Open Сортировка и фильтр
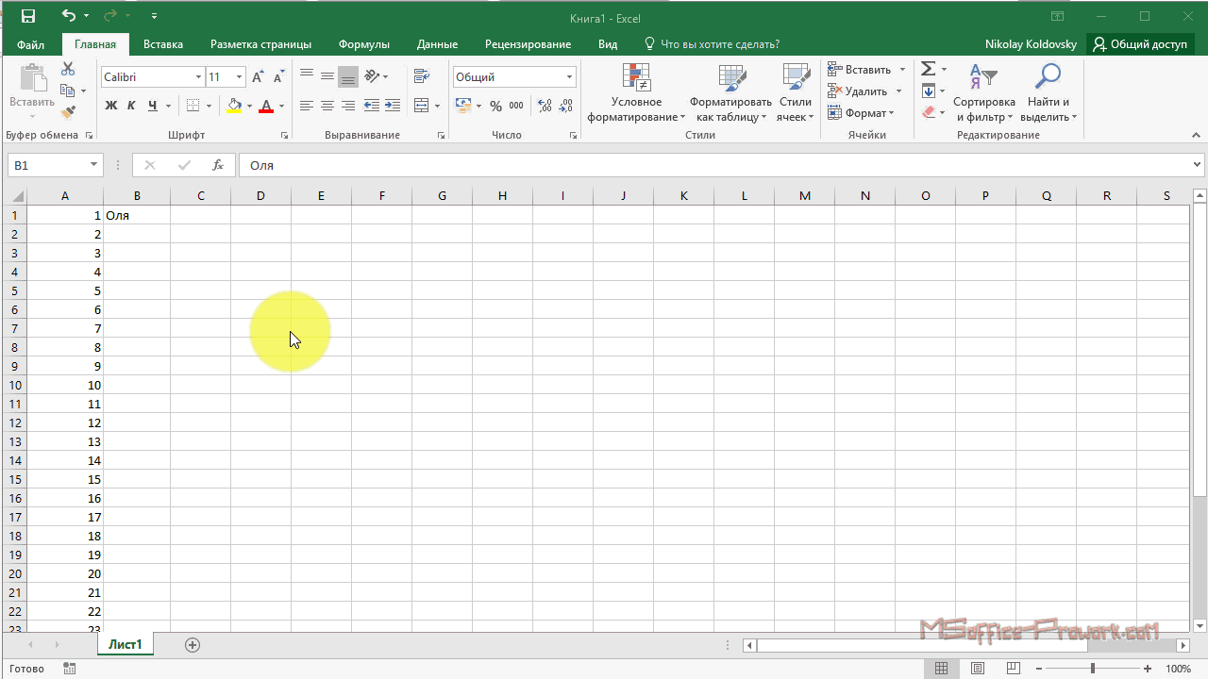Image resolution: width=1208 pixels, height=679 pixels. pyautogui.click(x=984, y=92)
